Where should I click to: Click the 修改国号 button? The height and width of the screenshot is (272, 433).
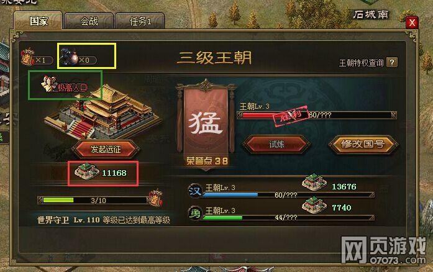[363, 144]
